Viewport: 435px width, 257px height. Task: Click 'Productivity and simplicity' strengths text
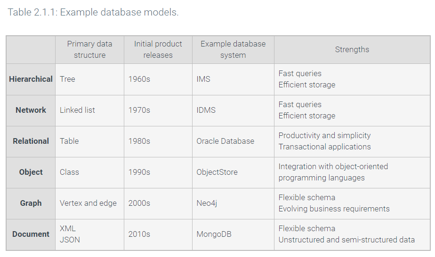click(x=324, y=135)
